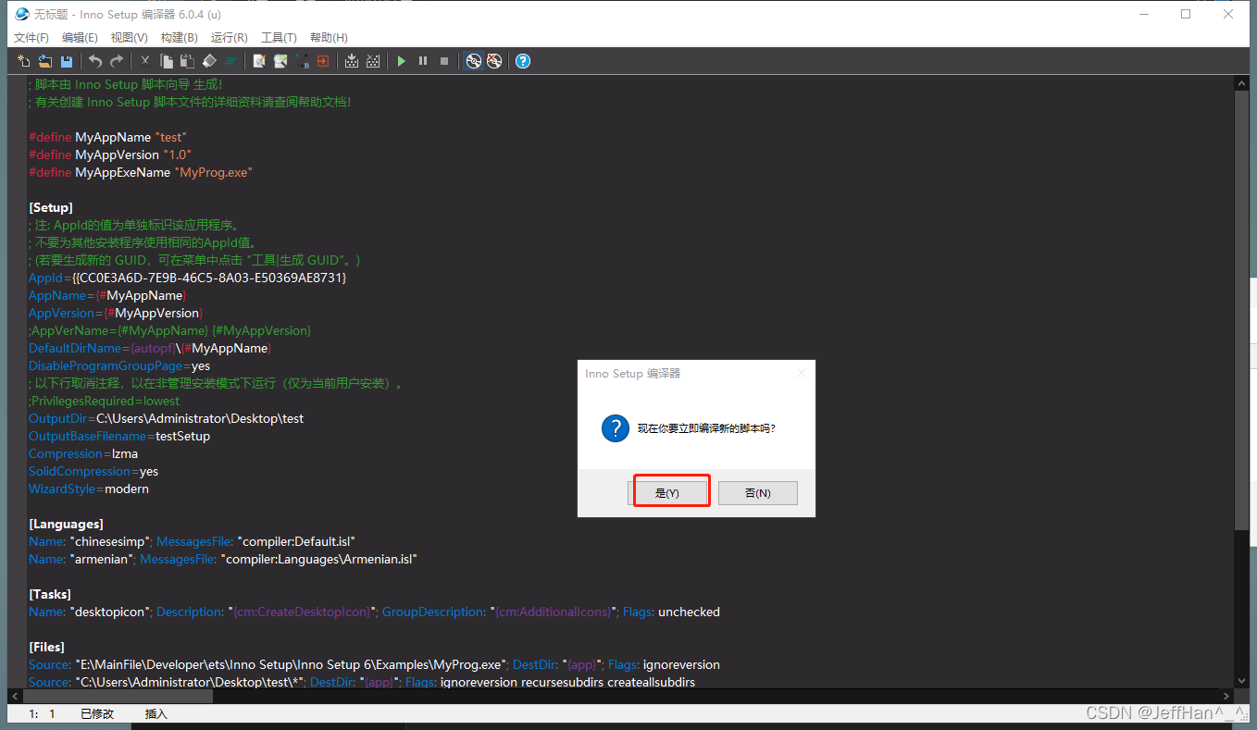Screen dimensions: 1257x730
Task: Pause script execution
Action: [422, 61]
